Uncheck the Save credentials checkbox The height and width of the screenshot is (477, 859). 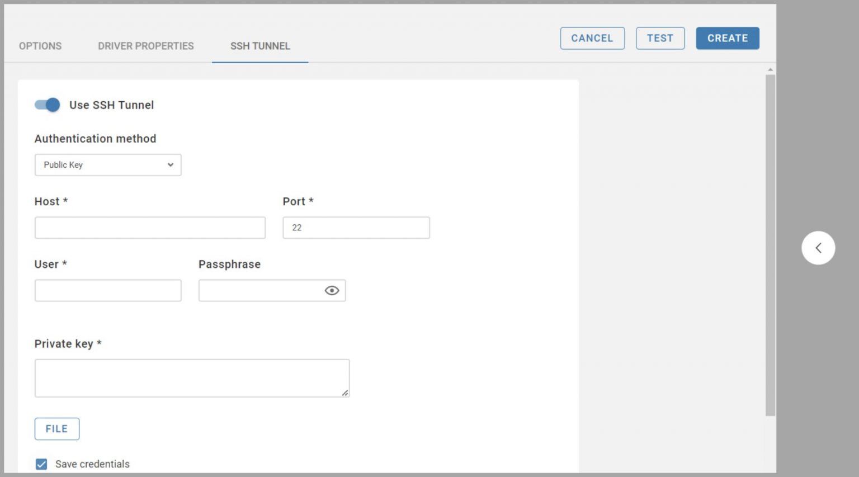click(x=41, y=464)
